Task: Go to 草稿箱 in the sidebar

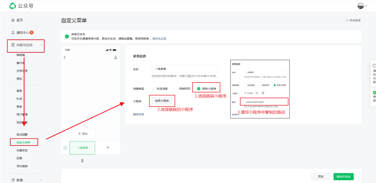Action: (x=21, y=55)
